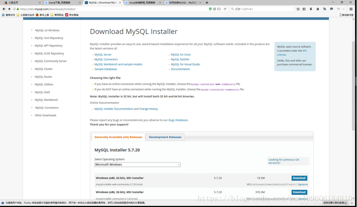Open a new tab with the plus icon
The image size is (357, 207).
pos(207,3)
